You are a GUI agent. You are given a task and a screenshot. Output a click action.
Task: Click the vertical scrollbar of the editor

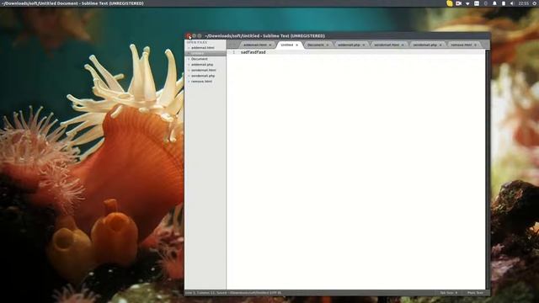[487, 169]
